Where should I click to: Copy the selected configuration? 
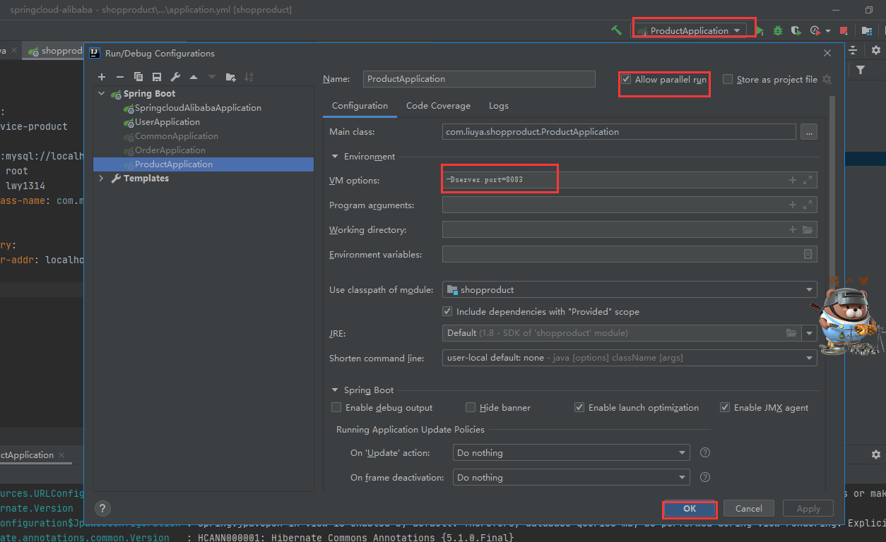[138, 77]
